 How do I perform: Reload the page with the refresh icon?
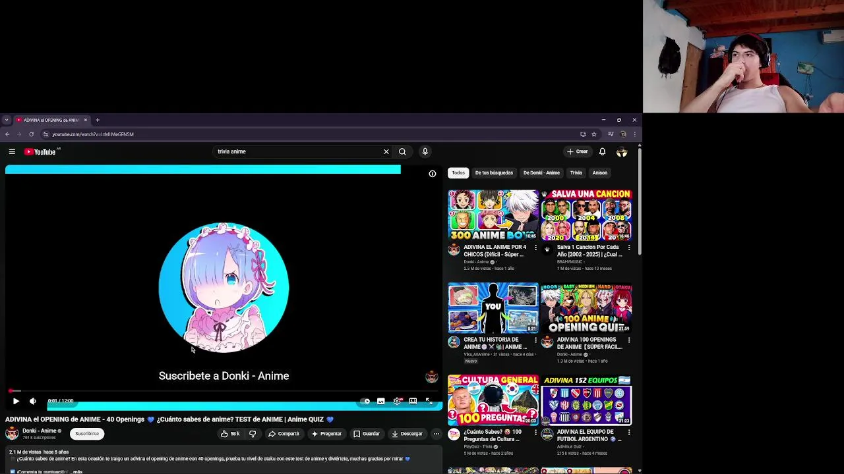(31, 134)
